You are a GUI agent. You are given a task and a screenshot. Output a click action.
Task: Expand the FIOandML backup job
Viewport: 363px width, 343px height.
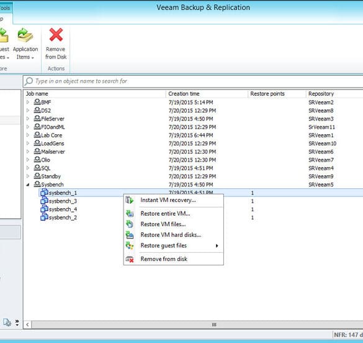[x=28, y=127]
